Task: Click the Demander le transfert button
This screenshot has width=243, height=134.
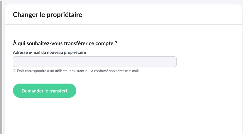Action: tap(45, 91)
